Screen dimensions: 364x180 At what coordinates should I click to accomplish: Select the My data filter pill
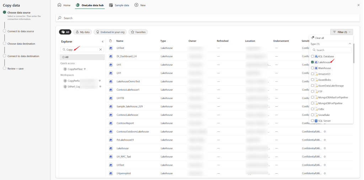tap(82, 32)
